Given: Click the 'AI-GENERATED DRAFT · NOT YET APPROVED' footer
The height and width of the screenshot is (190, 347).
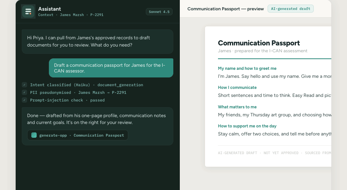Looking at the screenshot, I should click(274, 153).
